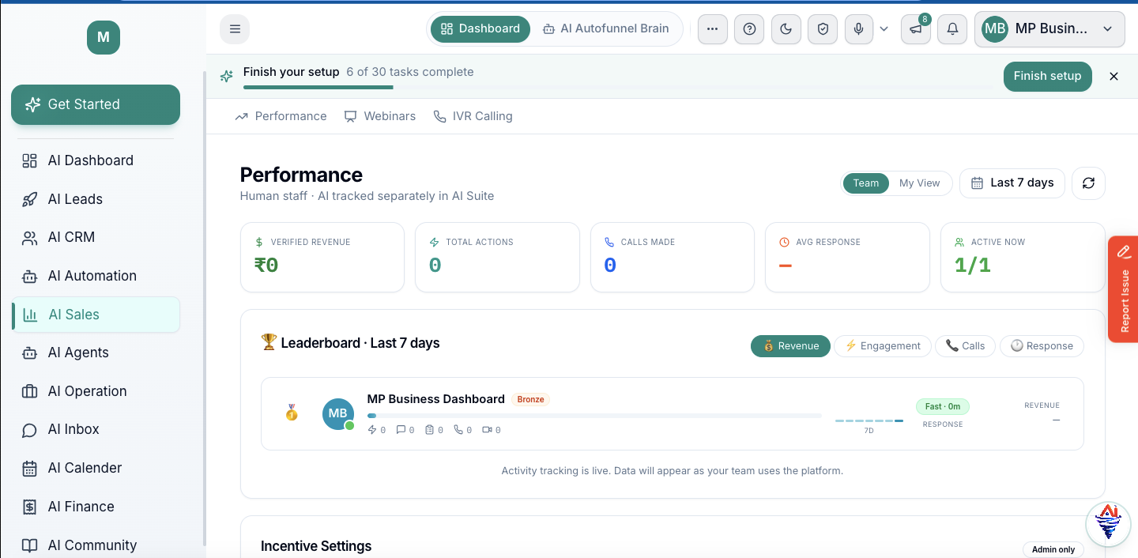1138x558 pixels.
Task: Select the Engagement leaderboard filter
Action: 883,346
